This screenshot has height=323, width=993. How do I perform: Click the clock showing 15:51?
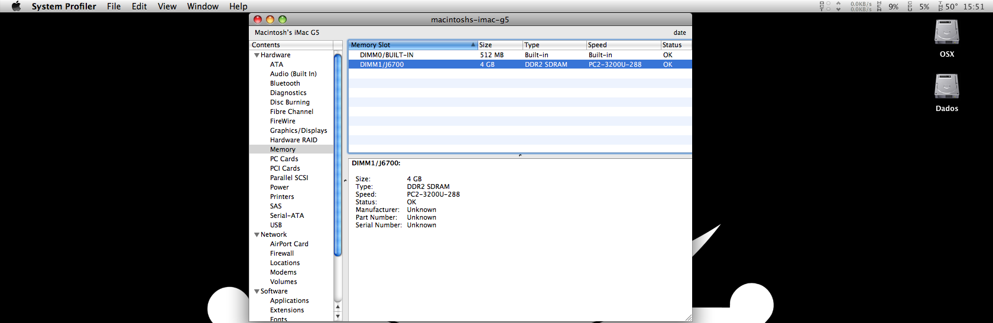point(973,6)
